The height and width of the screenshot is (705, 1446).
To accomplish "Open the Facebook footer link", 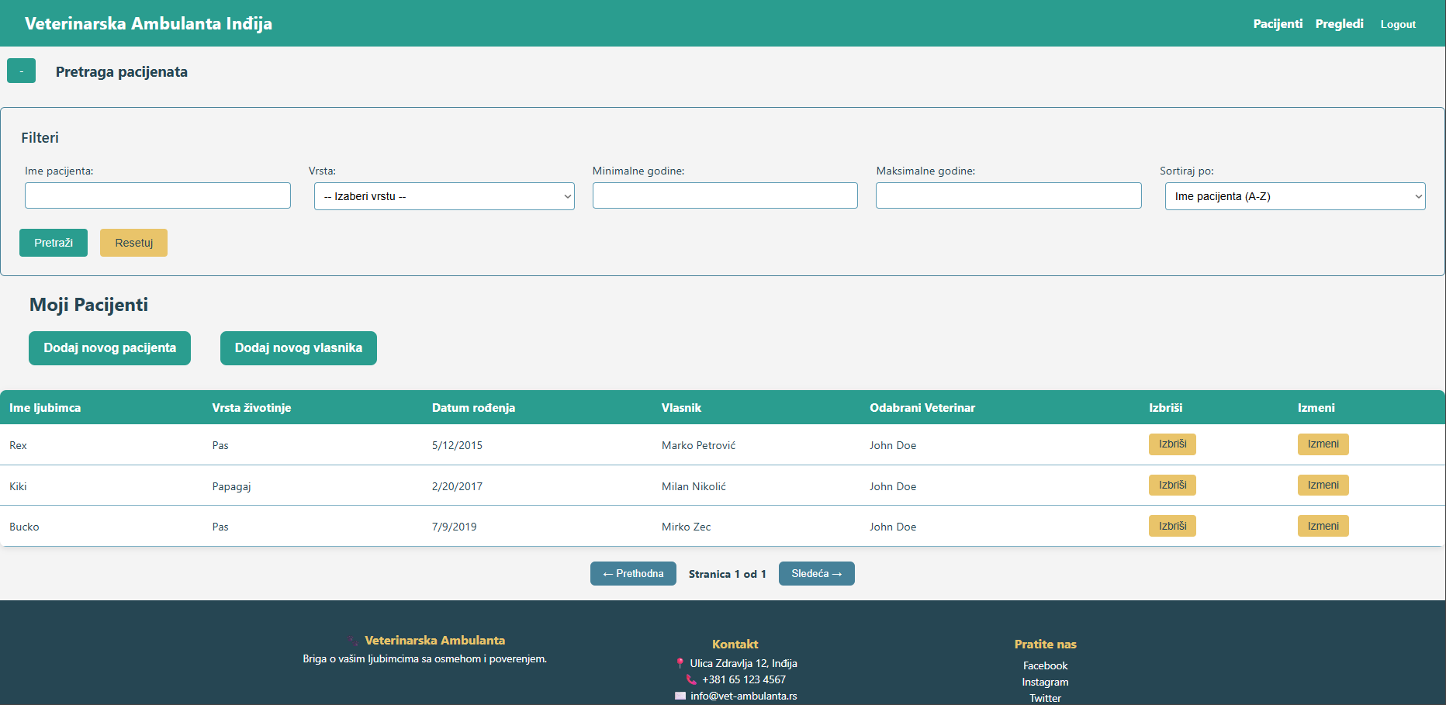I will (x=1045, y=666).
